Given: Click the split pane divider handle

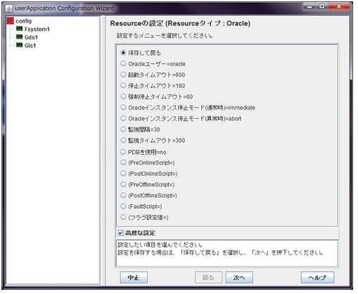Looking at the screenshot, I should click(103, 150).
